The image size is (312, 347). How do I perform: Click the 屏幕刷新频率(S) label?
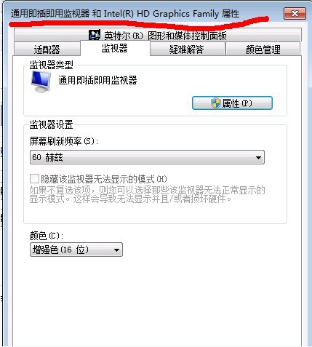click(64, 141)
